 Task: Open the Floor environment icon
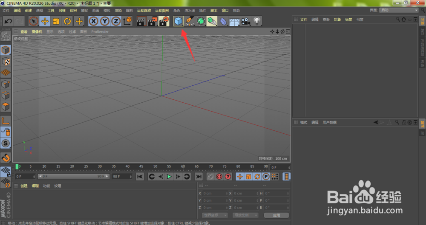click(234, 21)
